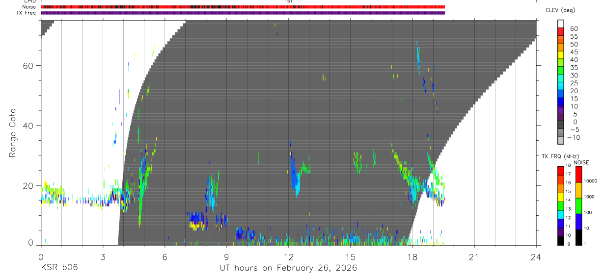Viewport: 603px width, 278px height.
Task: Click the '25' label in the ELEV legend
Action: [574, 83]
